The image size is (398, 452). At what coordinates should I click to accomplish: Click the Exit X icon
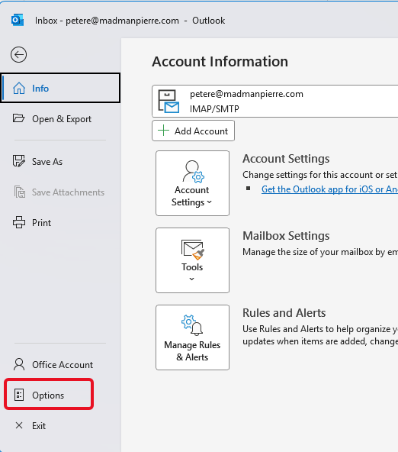pos(19,425)
